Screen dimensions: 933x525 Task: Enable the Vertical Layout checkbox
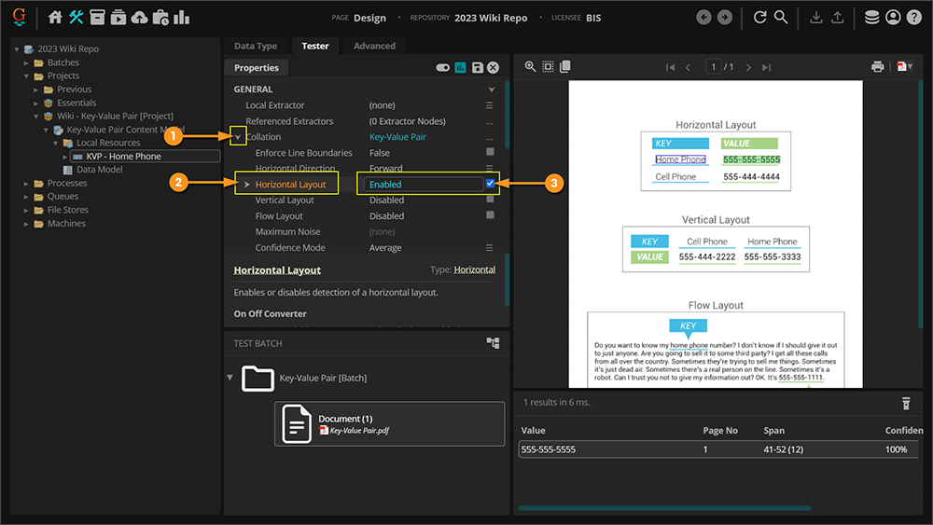[x=490, y=200]
